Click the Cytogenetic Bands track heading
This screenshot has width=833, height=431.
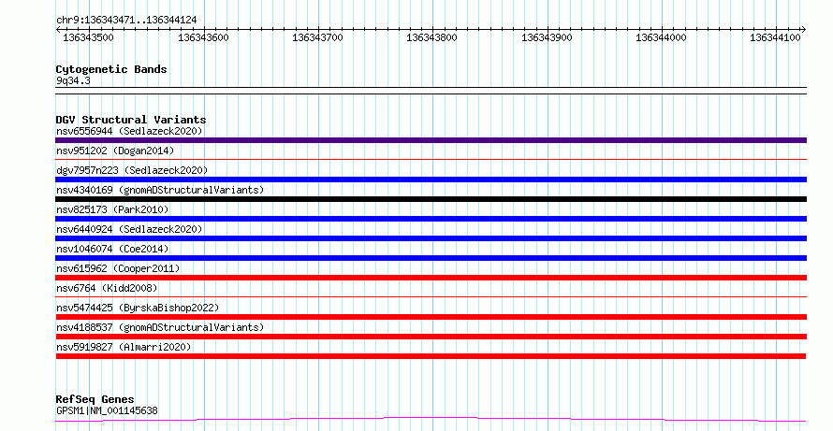pyautogui.click(x=111, y=69)
